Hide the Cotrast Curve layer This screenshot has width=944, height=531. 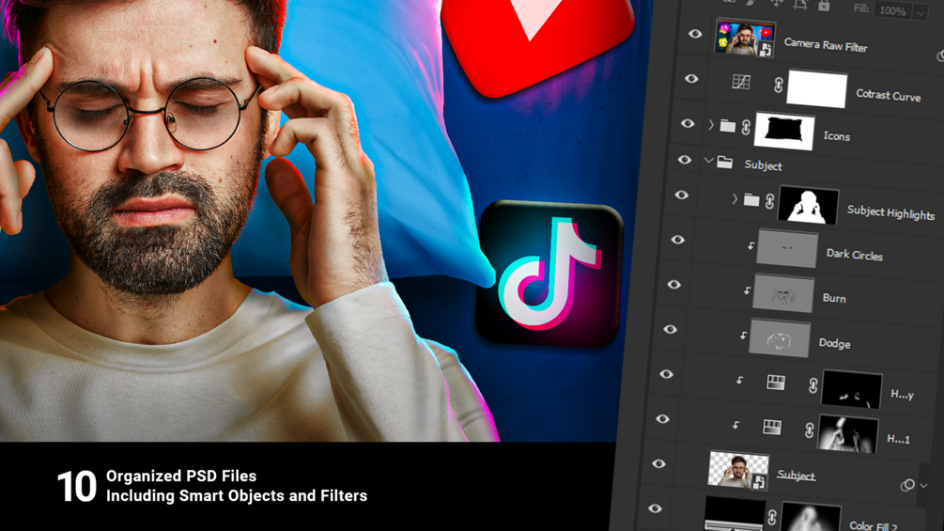691,78
